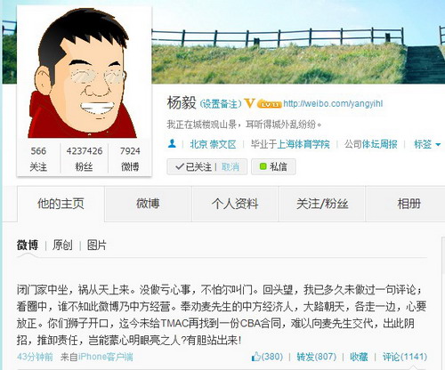
Task: Click 转发(807) to repost
Action: tap(317, 357)
